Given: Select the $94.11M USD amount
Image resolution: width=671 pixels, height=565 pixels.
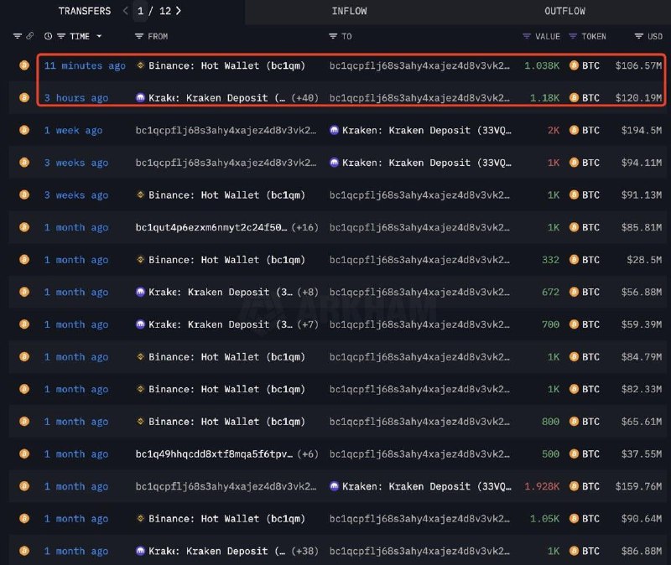Looking at the screenshot, I should (642, 163).
